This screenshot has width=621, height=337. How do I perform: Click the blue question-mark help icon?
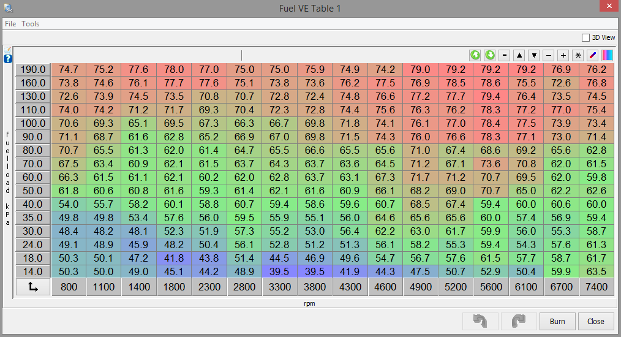(8, 59)
